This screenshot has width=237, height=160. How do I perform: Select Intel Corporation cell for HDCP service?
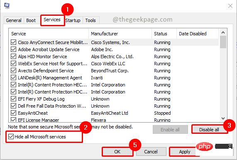coord(108,92)
